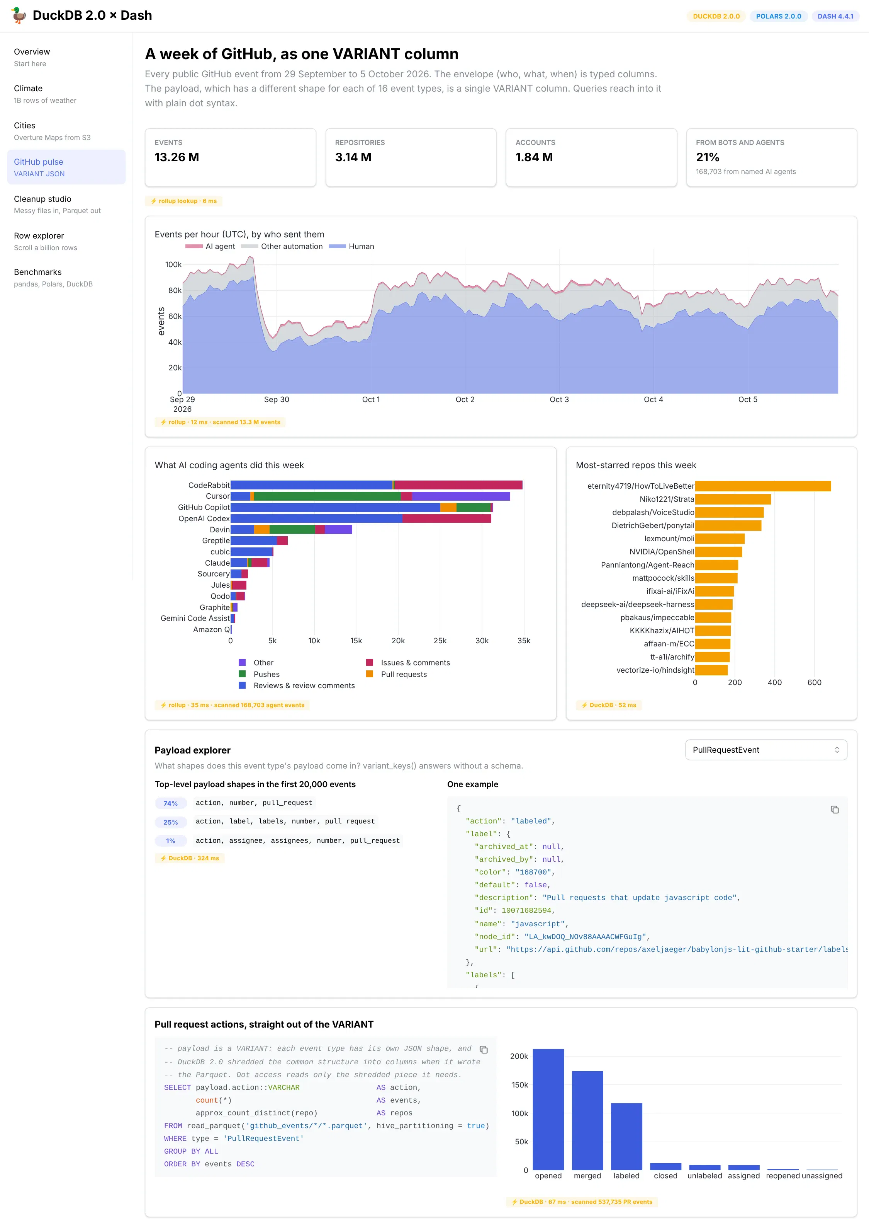
Task: Click the 'rollup lookup · 6 ms' timing badge
Action: point(183,201)
